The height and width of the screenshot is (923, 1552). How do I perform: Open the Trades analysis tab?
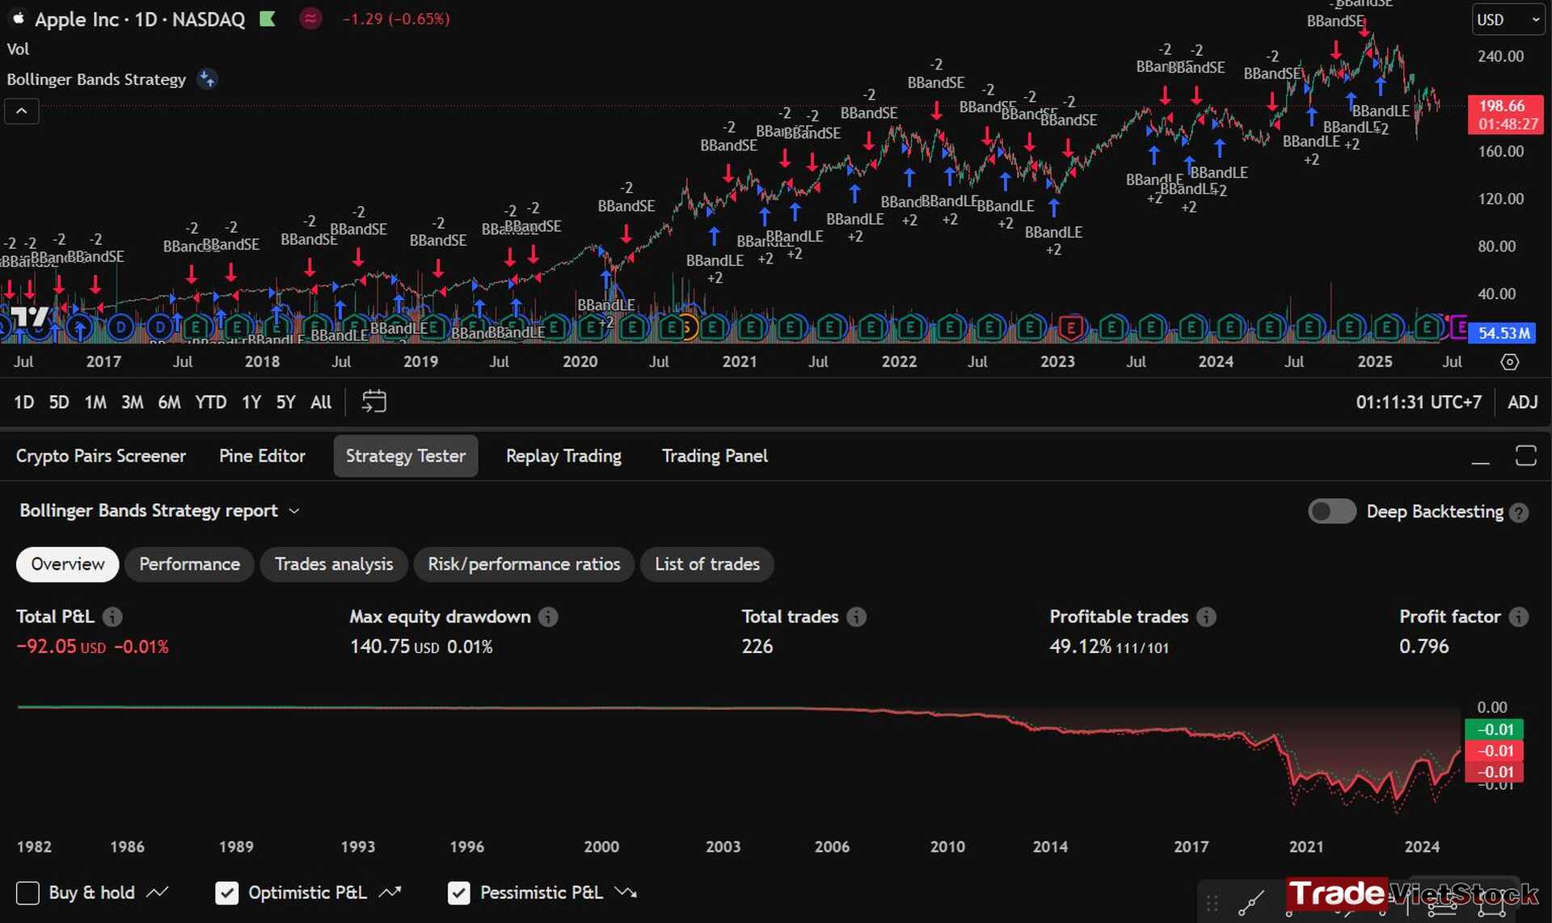(334, 564)
